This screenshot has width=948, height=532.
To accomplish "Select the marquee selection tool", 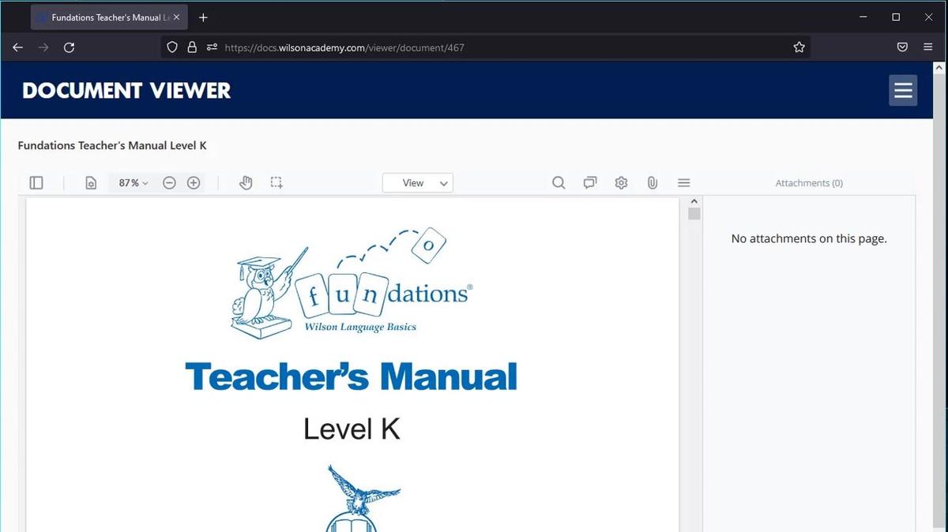I will (x=276, y=182).
